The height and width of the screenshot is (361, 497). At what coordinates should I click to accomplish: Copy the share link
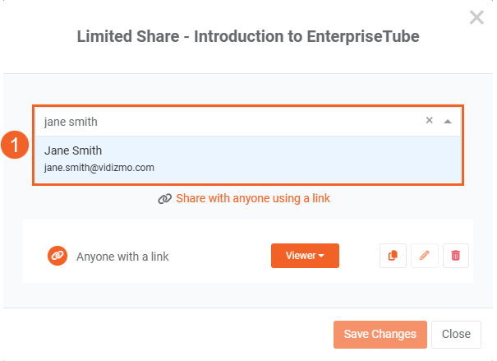(x=393, y=256)
